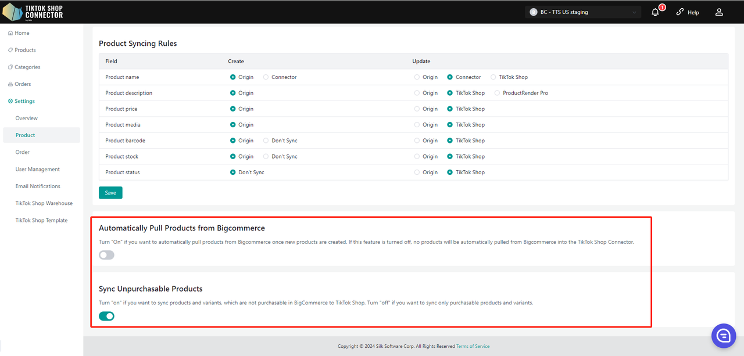Open the chat support bubble
744x356 pixels.
click(x=724, y=336)
